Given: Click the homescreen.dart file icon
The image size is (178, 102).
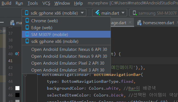Looking at the screenshot, I should click(140, 23).
